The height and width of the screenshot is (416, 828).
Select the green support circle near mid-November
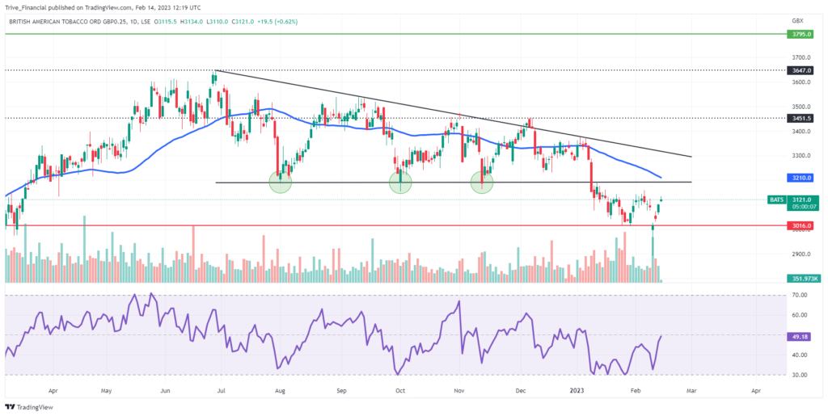point(482,183)
